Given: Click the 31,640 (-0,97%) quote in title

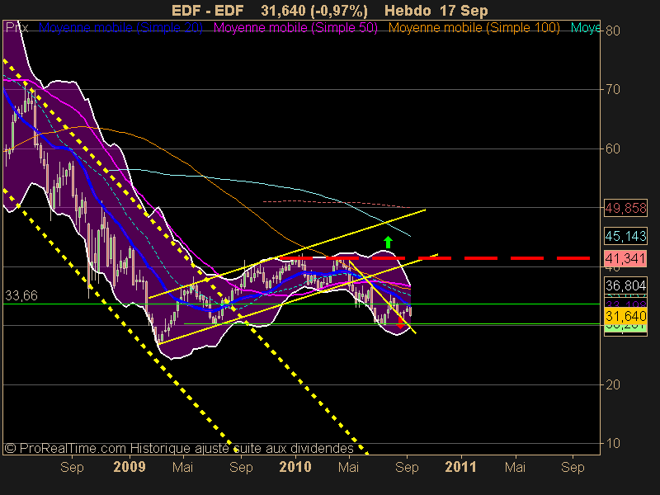Looking at the screenshot, I should [314, 11].
